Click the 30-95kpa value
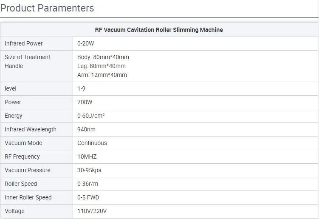 [89, 171]
